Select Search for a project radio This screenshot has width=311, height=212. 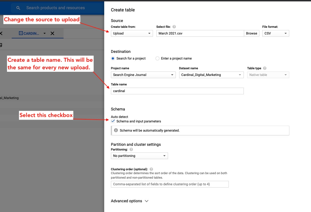[x=113, y=58]
